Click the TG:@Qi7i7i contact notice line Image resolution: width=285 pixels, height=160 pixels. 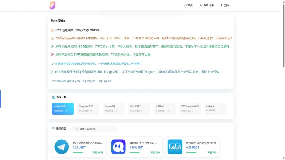[135, 72]
